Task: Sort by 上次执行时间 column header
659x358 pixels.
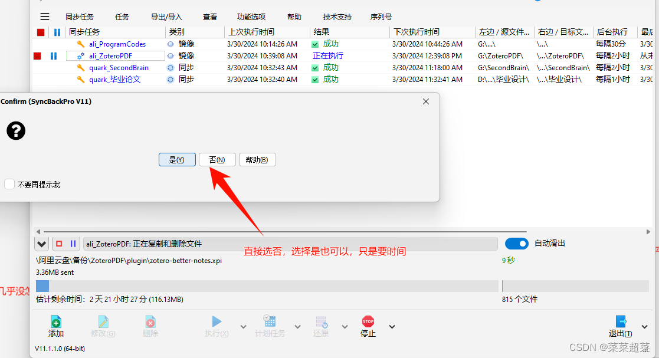Action: pyautogui.click(x=267, y=32)
